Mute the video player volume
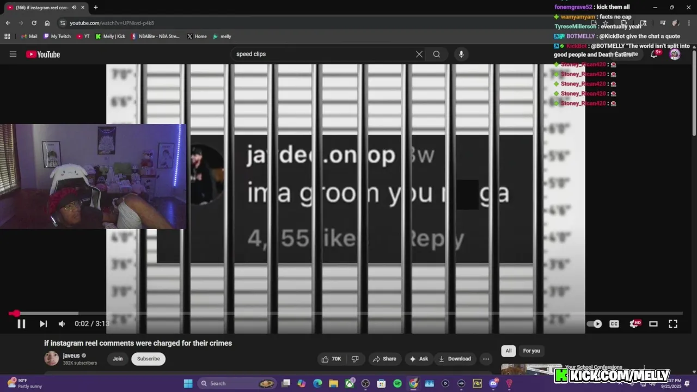This screenshot has width=697, height=392. coord(62,324)
